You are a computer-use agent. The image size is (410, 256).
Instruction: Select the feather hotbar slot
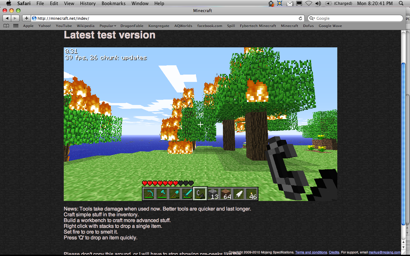[x=239, y=194]
